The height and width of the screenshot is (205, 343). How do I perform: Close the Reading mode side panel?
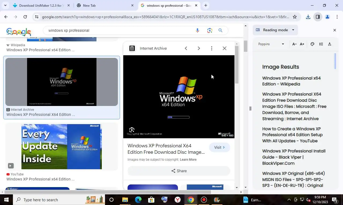(334, 30)
